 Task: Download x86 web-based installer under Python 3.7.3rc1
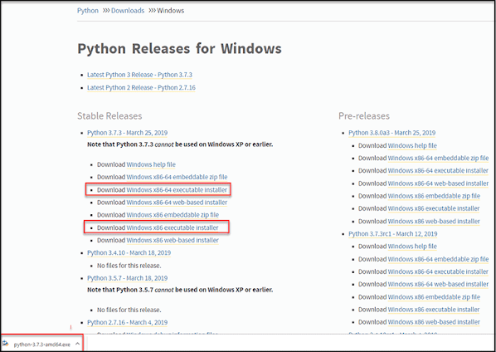tap(434, 322)
